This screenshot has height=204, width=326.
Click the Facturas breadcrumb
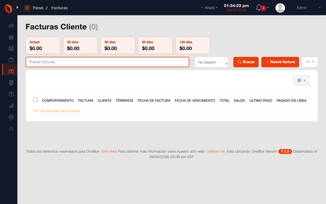(x=59, y=8)
